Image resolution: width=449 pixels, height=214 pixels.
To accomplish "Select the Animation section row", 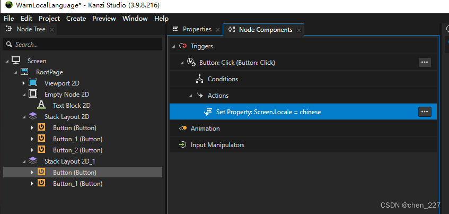I will click(303, 128).
